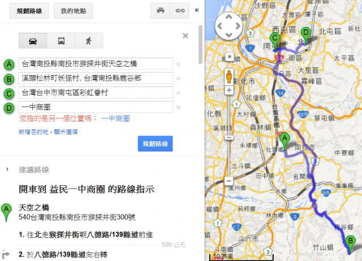
Task: Click green marker C beside third input
Action: click(9, 93)
